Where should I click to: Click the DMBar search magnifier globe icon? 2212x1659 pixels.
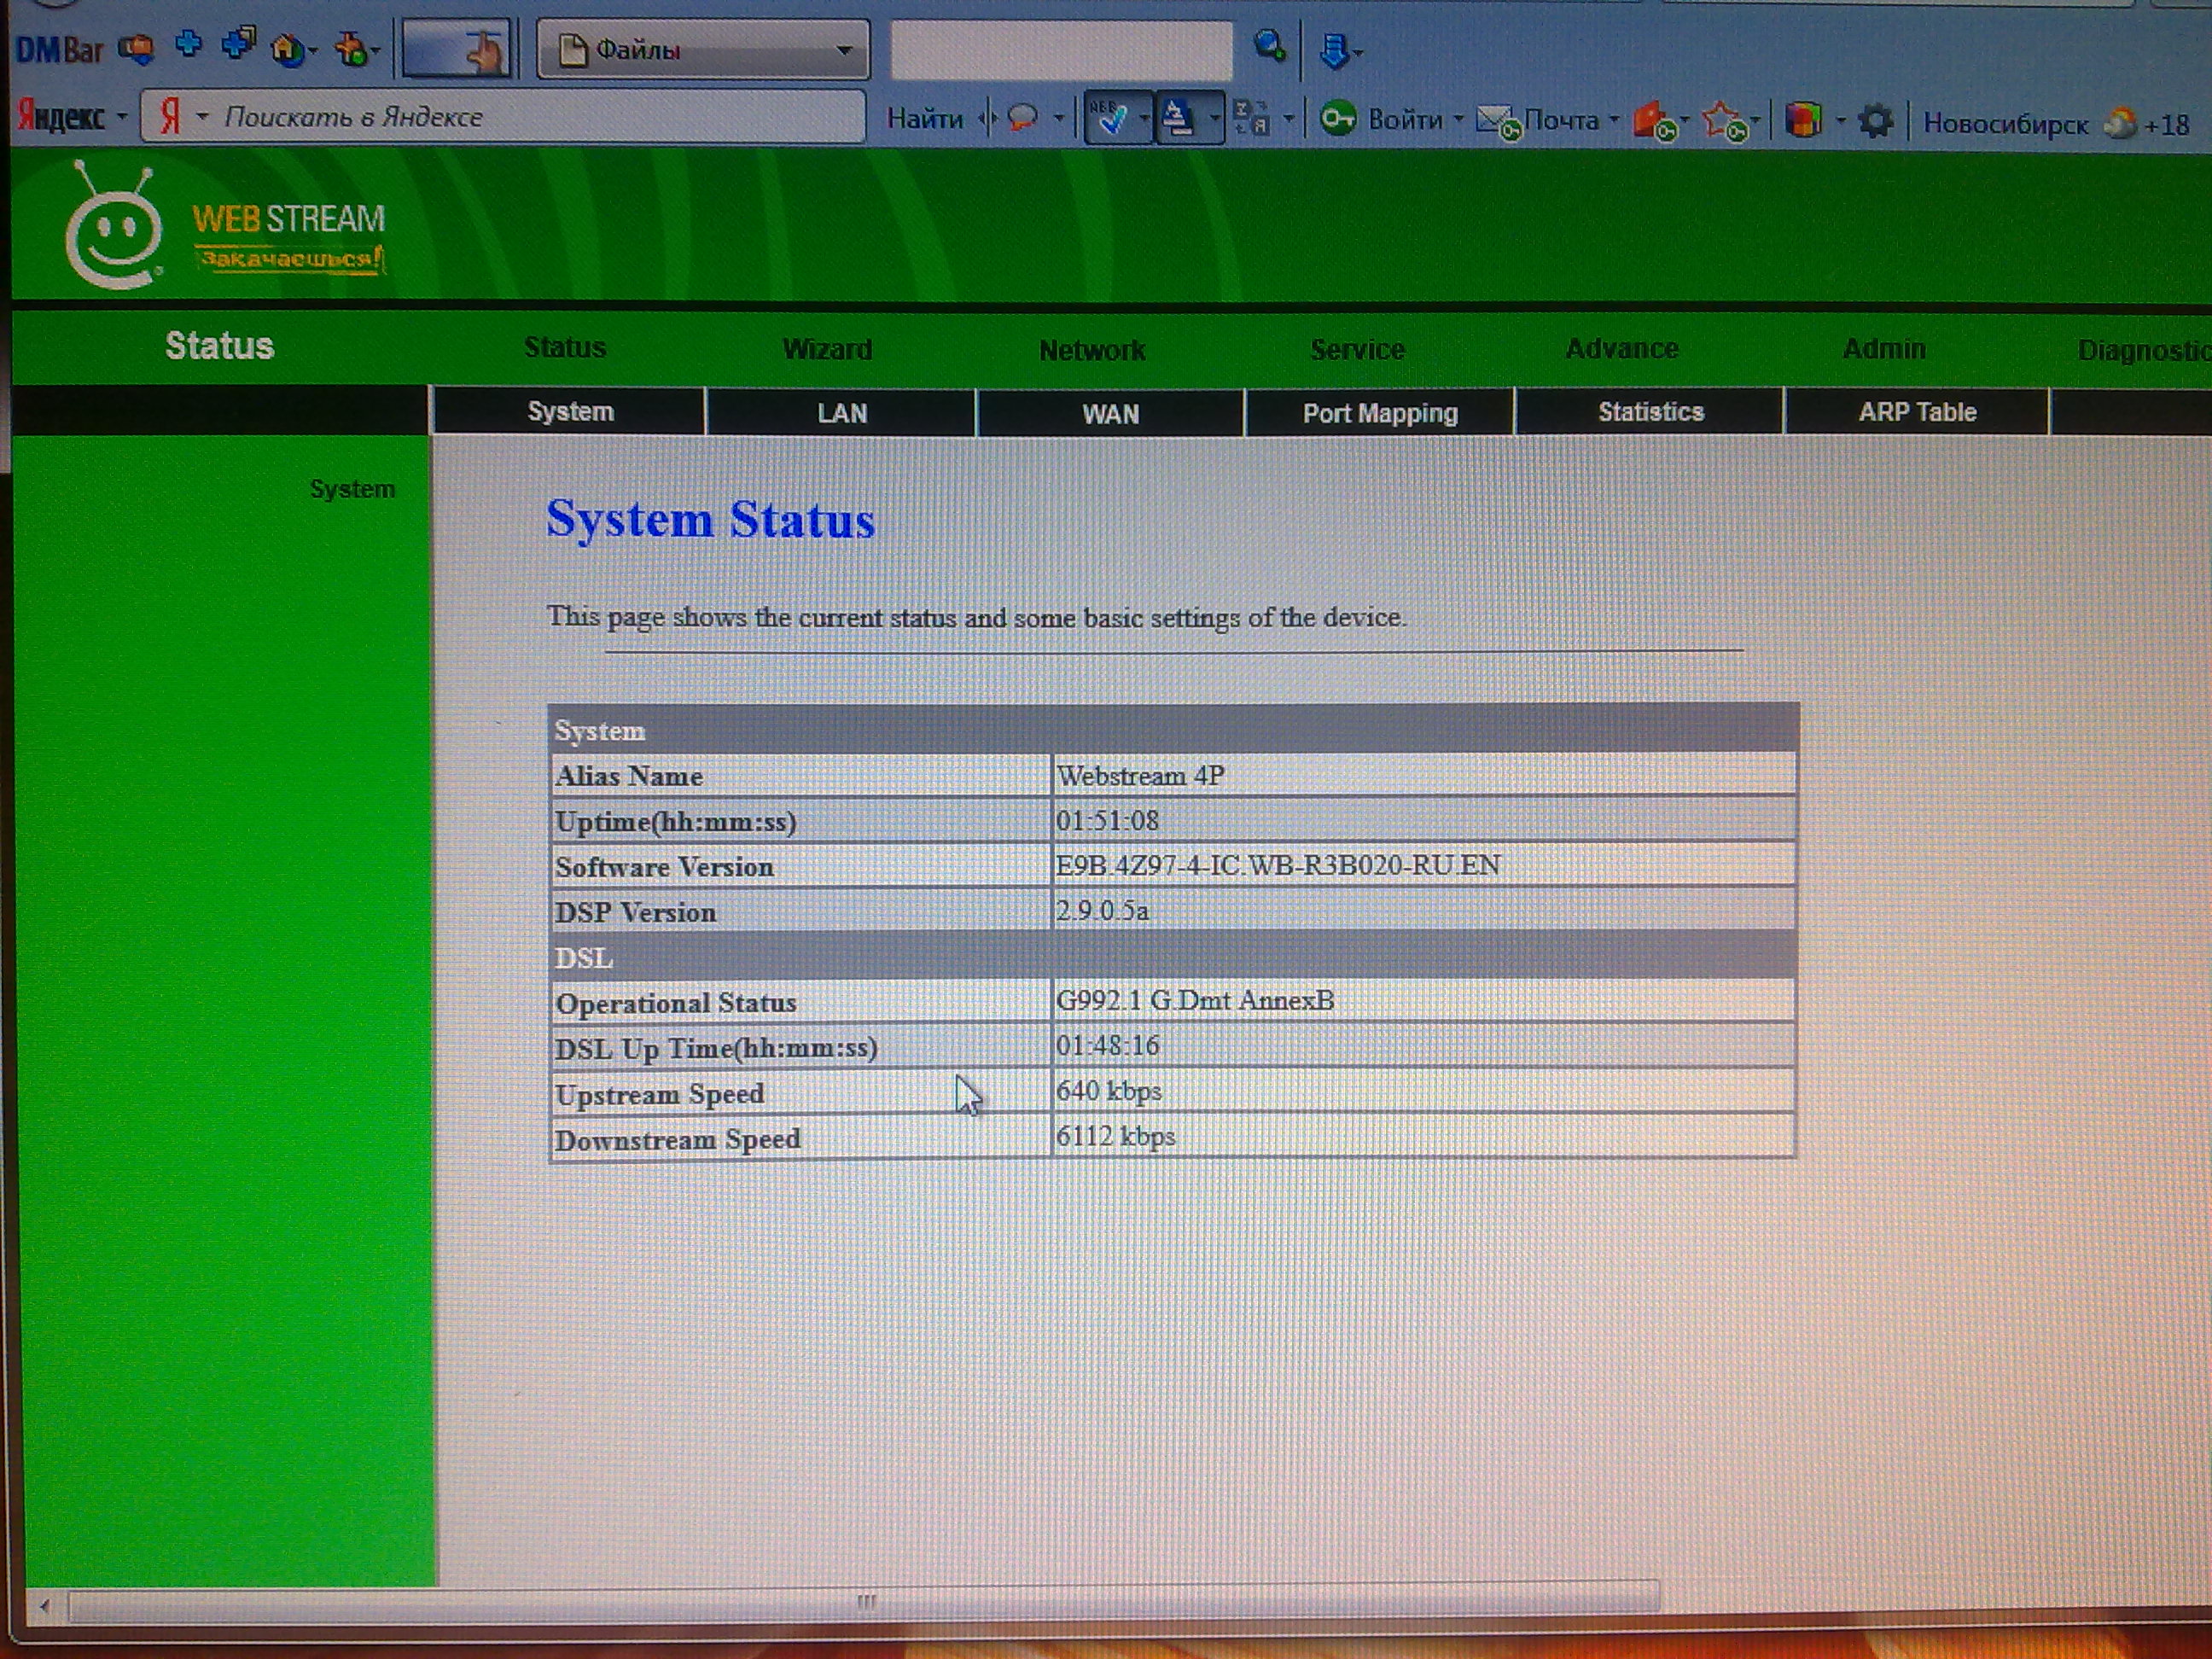(x=1269, y=46)
